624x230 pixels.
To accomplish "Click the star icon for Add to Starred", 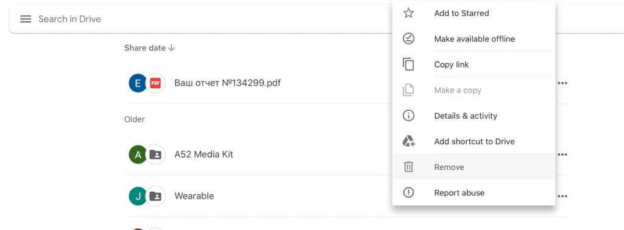I will click(x=408, y=13).
